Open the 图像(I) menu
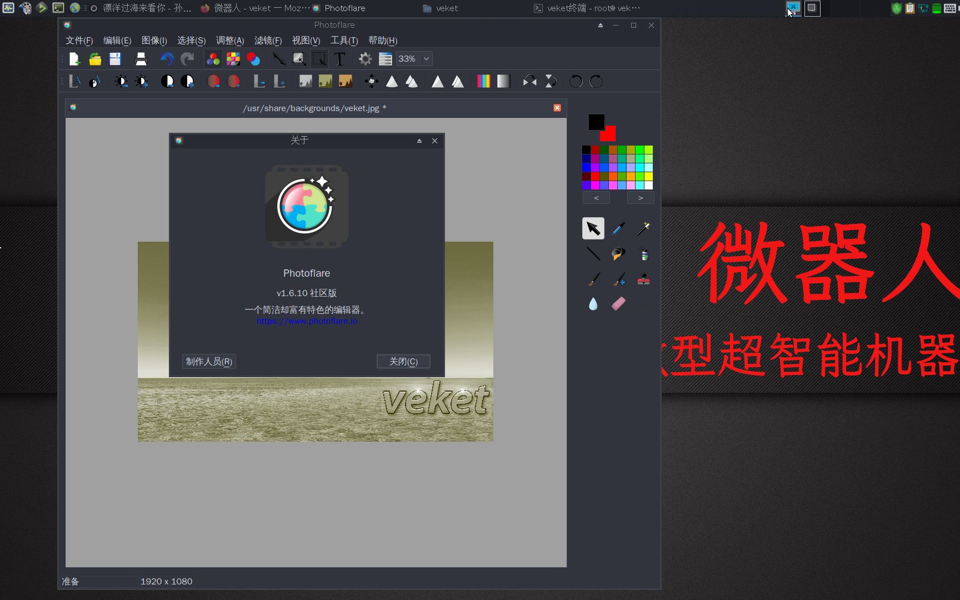Viewport: 960px width, 600px height. pyautogui.click(x=154, y=41)
